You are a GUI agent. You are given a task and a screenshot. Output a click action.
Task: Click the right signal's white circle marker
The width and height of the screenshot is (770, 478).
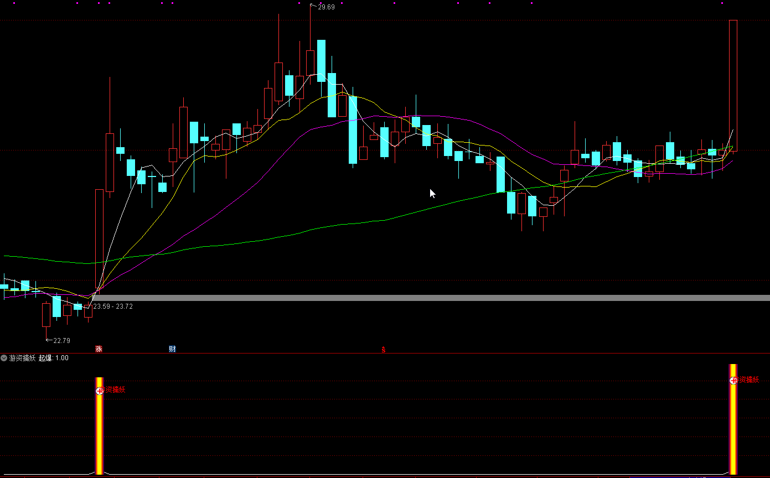733,380
